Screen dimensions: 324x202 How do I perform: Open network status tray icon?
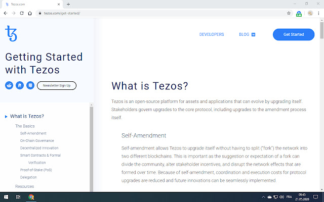[275, 197]
